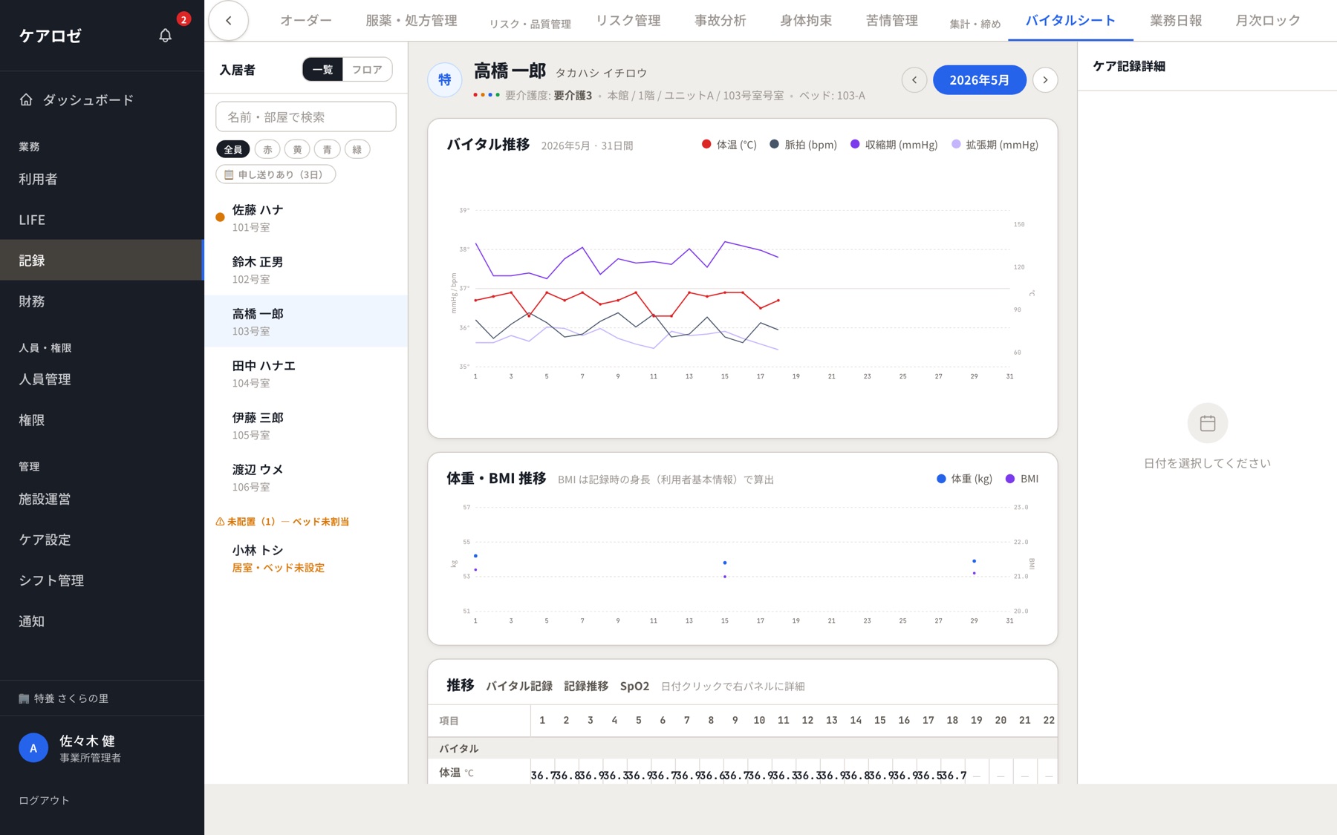Click the 名前・部屋で検索 search field
1337x835 pixels.
point(306,117)
